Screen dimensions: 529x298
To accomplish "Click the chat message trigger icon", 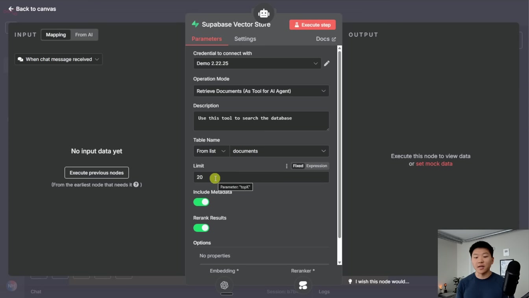I will (x=20, y=59).
